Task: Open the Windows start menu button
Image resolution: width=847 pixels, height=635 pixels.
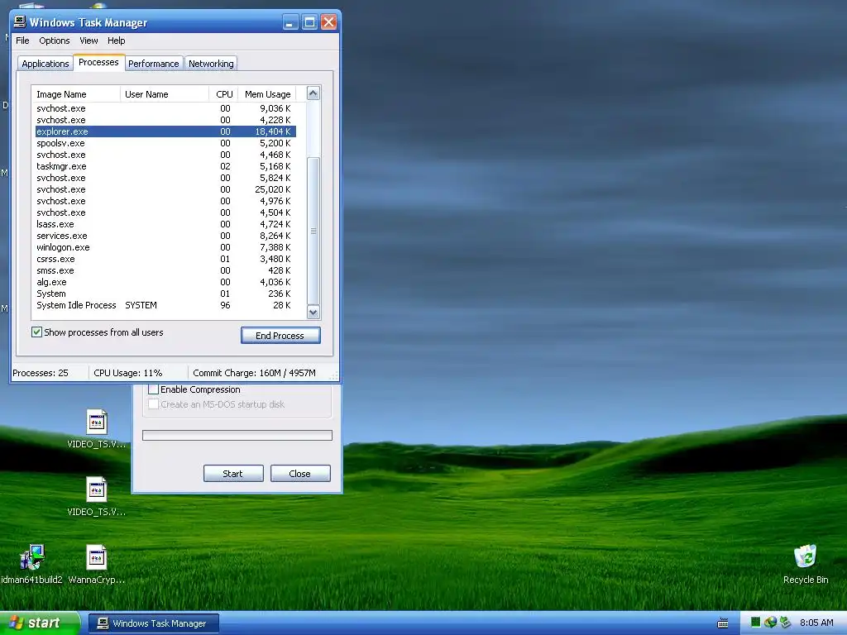Action: point(39,623)
